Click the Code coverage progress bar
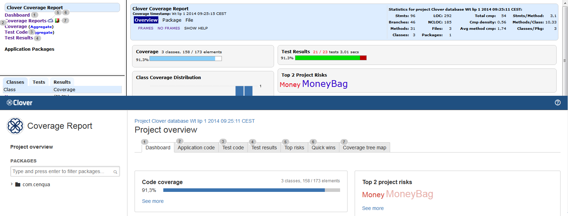Screen dimensions: 568x216 tap(252, 190)
